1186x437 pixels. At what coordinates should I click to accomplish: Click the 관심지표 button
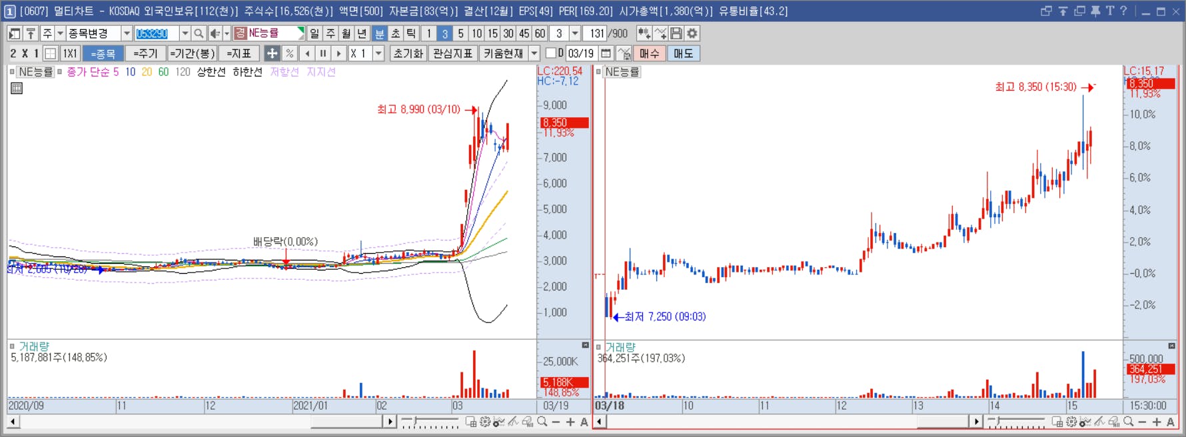click(453, 53)
